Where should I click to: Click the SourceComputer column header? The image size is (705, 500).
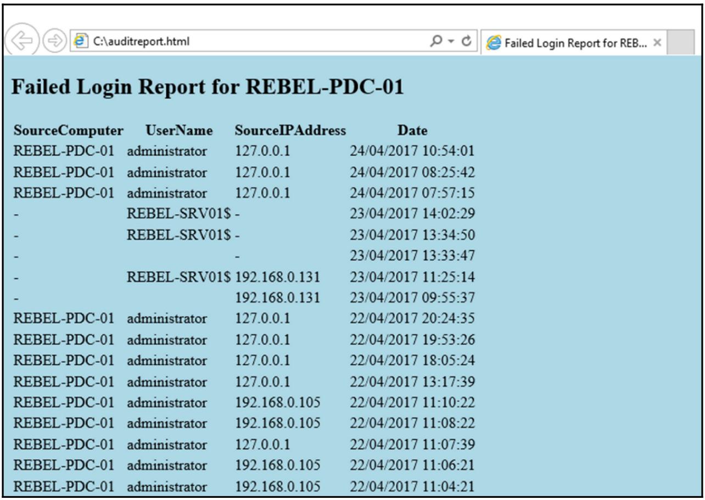click(68, 131)
